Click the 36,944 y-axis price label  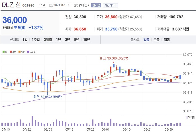[188, 73]
